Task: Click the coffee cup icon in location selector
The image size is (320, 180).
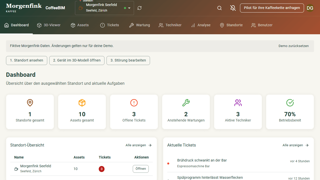Action: [x=81, y=8]
